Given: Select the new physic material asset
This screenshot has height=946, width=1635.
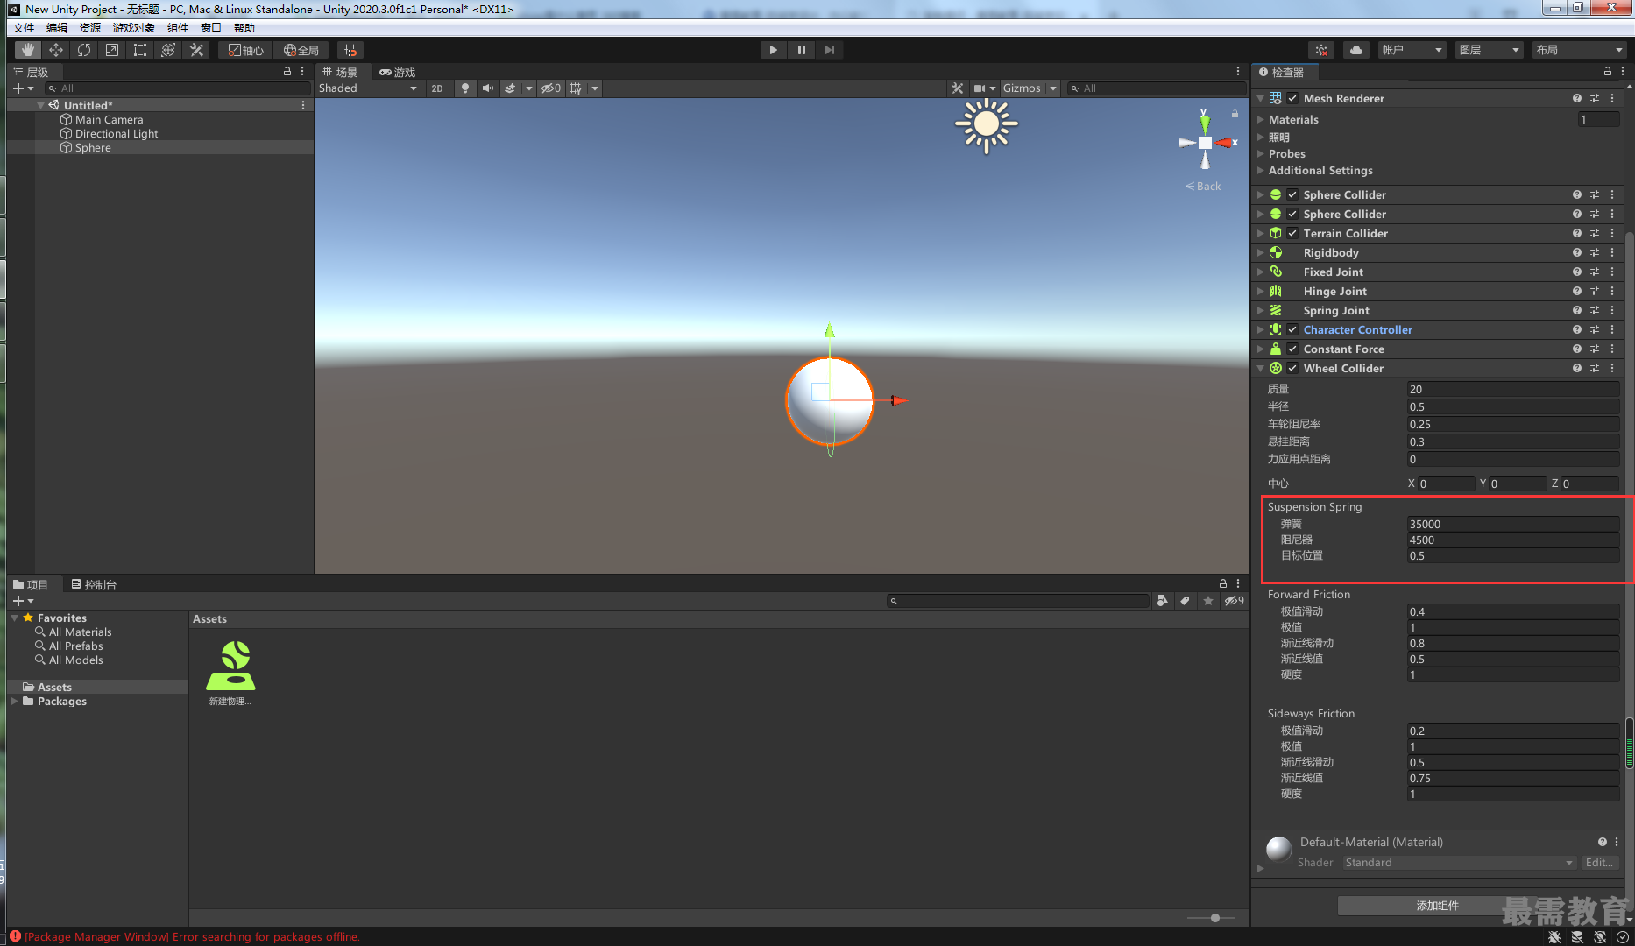Looking at the screenshot, I should tap(230, 673).
